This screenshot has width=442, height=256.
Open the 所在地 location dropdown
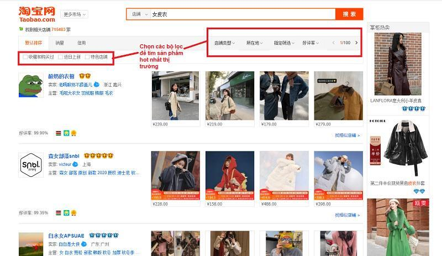(x=254, y=43)
